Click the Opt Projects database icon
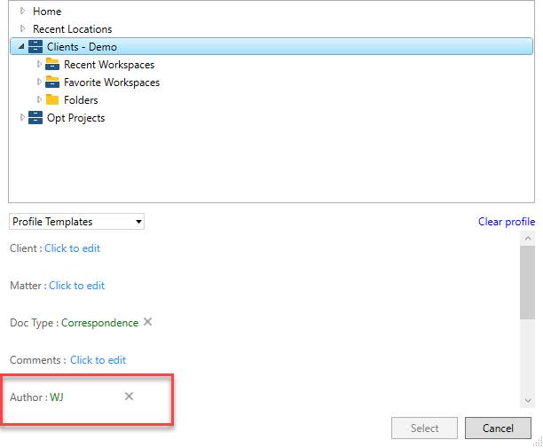This screenshot has width=543, height=448. (x=35, y=117)
